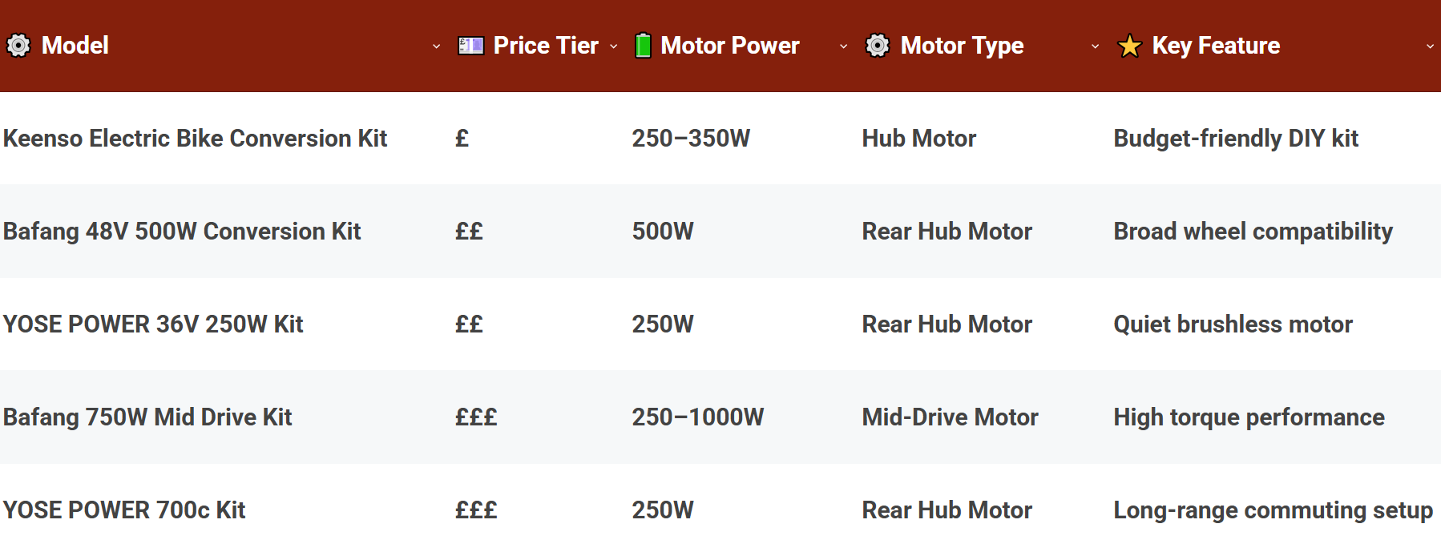
Task: Open the Price Tier filter chevron
Action: [614, 48]
